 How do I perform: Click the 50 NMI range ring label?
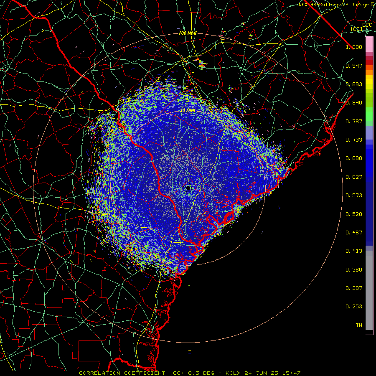coord(188,110)
